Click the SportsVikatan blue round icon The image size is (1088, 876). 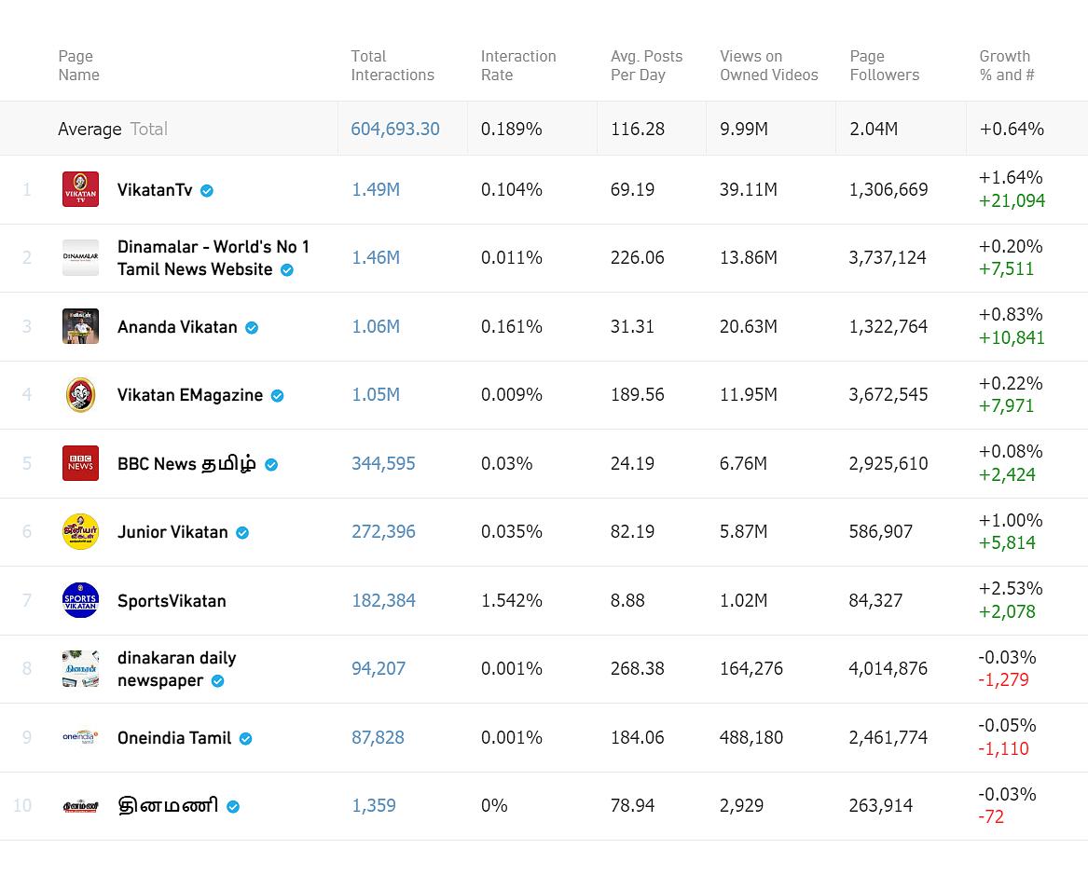pos(80,600)
